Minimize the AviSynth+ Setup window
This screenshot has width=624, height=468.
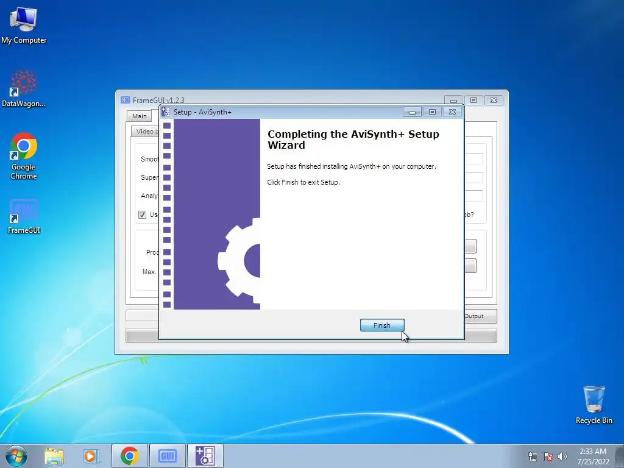[x=412, y=112]
